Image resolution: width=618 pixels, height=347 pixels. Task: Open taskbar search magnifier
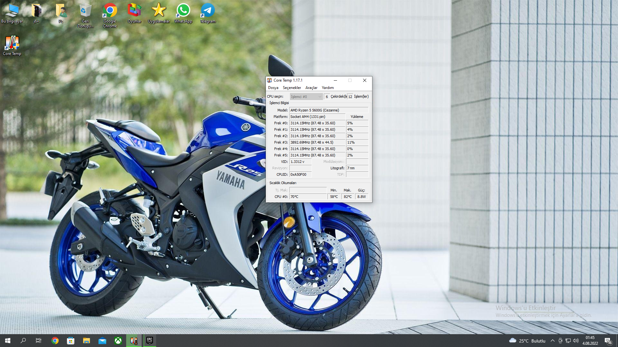(23, 341)
